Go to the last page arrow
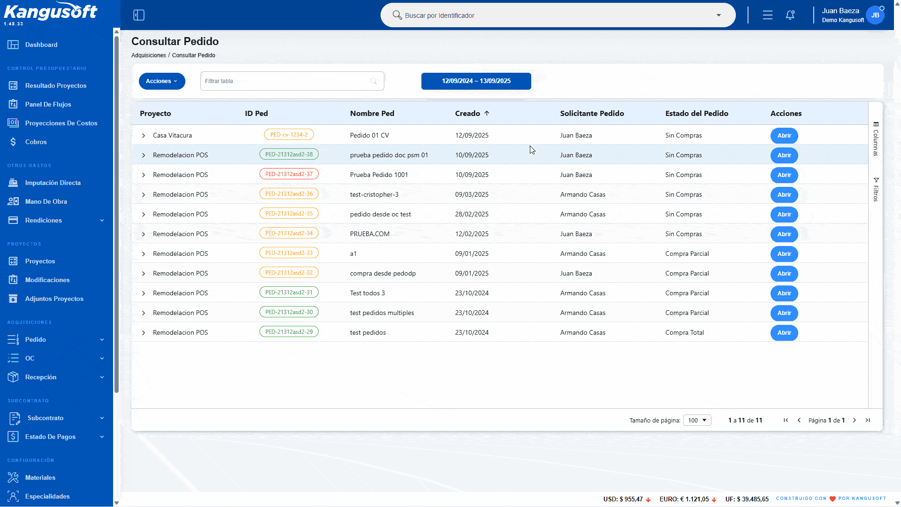The height and width of the screenshot is (507, 901). 868,420
